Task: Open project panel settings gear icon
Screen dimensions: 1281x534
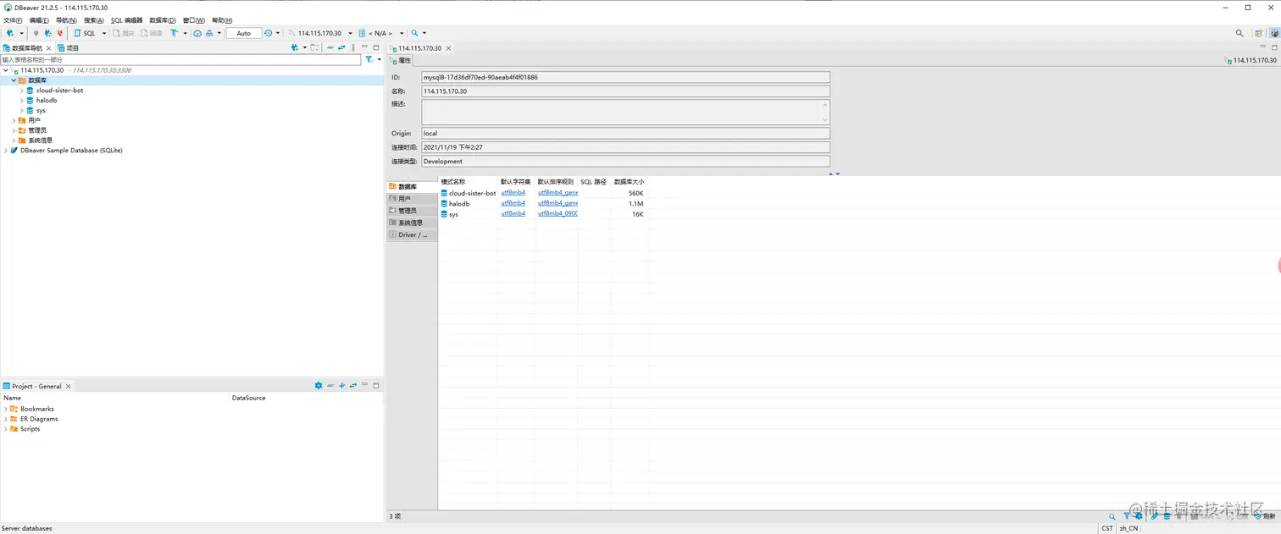Action: point(319,385)
